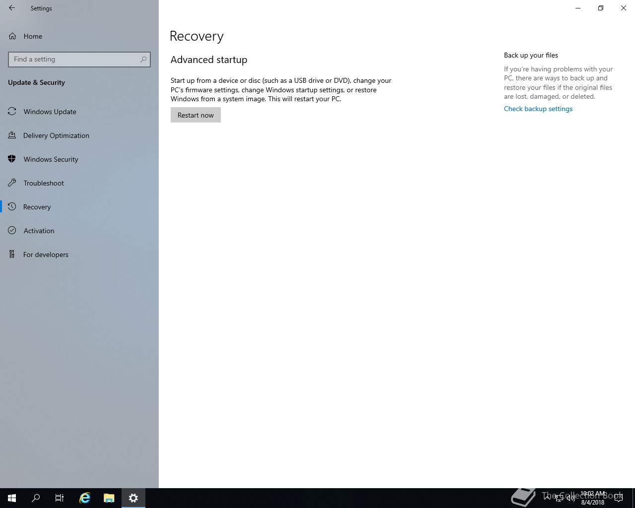Screen dimensions: 635x508
Task: Open File Explorer from taskbar
Action: [109, 498]
